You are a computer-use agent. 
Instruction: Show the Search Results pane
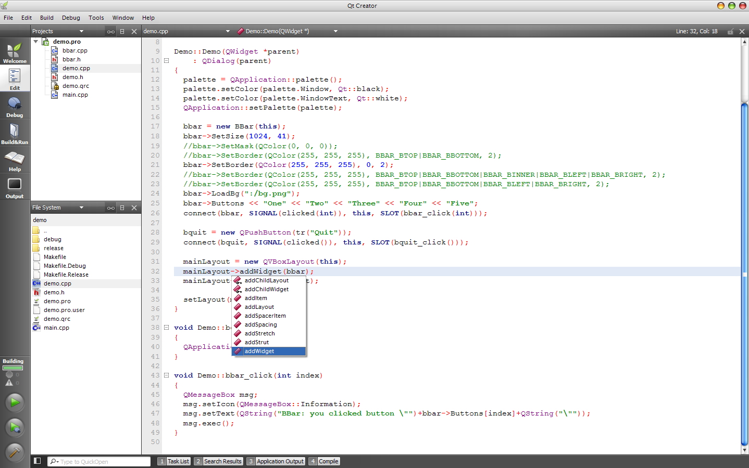pyautogui.click(x=218, y=461)
